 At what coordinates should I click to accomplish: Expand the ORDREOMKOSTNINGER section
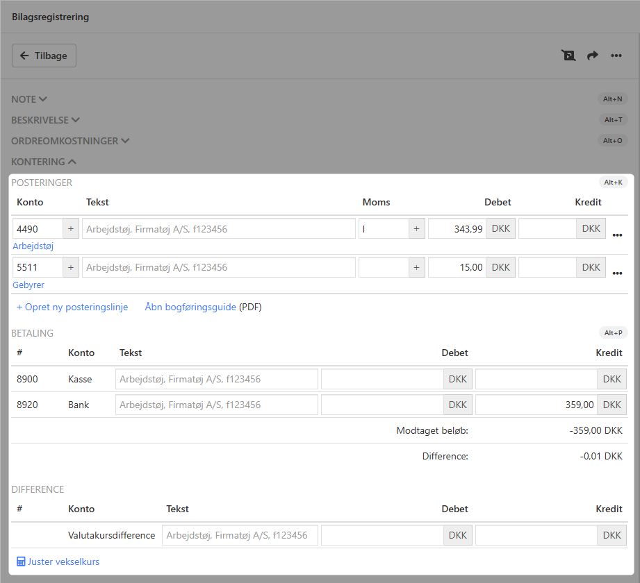click(70, 141)
